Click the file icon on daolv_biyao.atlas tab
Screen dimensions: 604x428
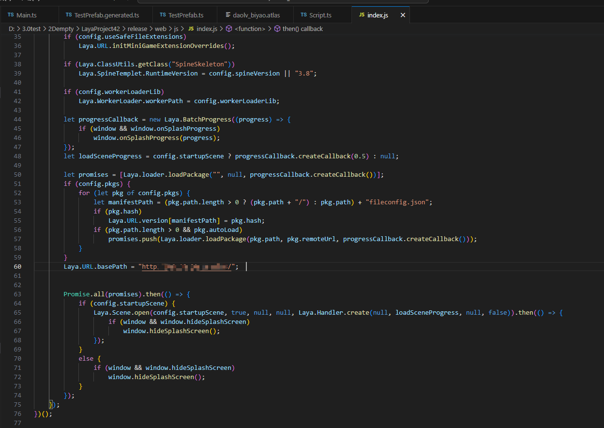click(228, 15)
